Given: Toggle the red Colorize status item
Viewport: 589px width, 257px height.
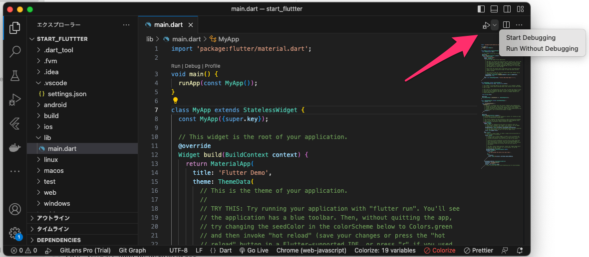Looking at the screenshot, I should [439, 250].
